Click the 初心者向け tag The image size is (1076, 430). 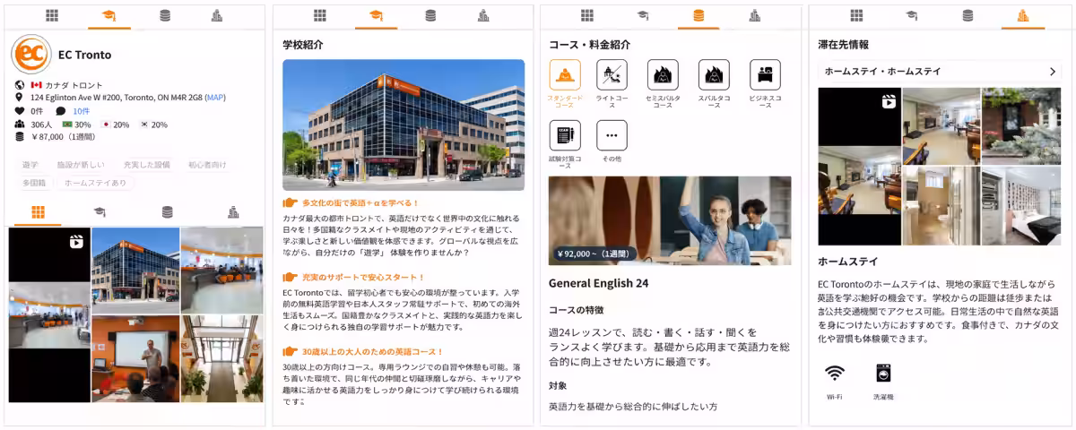pos(207,165)
